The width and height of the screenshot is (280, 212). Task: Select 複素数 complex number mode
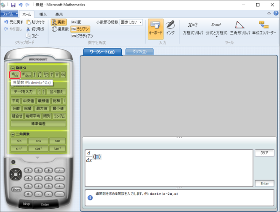pos(60,29)
